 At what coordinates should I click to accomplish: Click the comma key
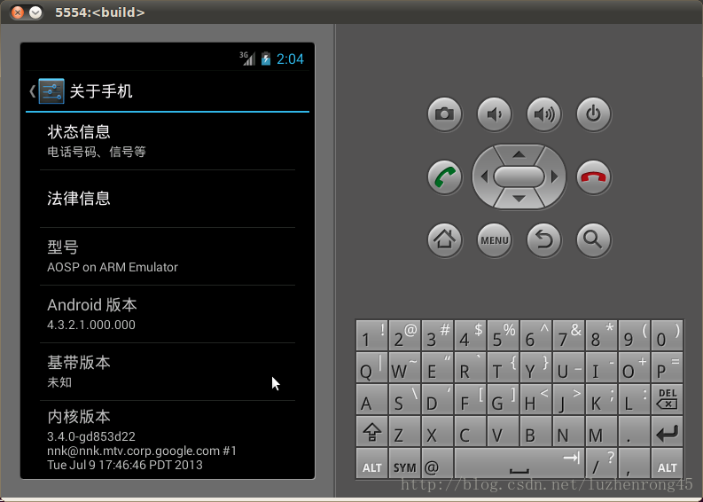point(635,463)
